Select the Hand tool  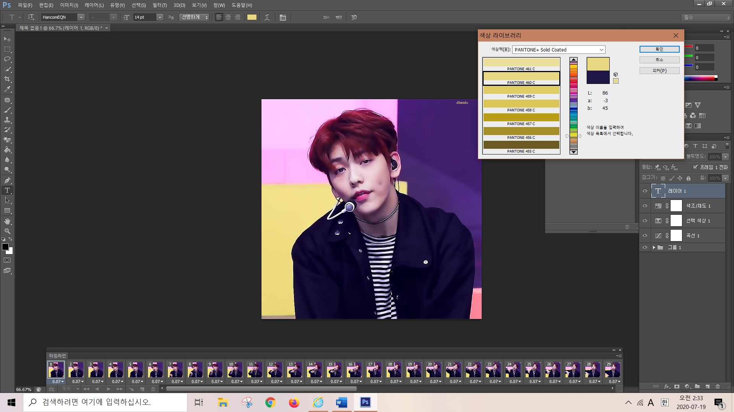click(7, 221)
